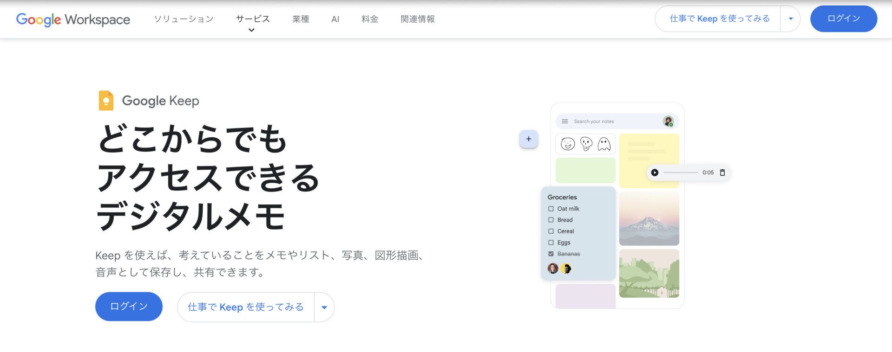Viewport: 892px width, 352px height.
Task: Click 仕事で Keep を使ってみる below description
Action: (246, 307)
